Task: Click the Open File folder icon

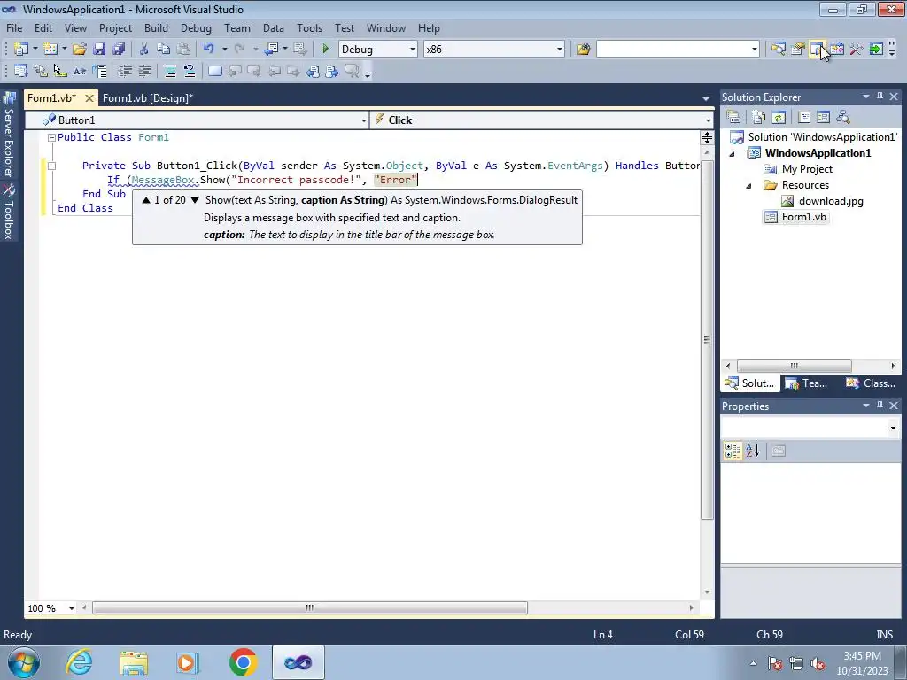Action: (x=79, y=50)
